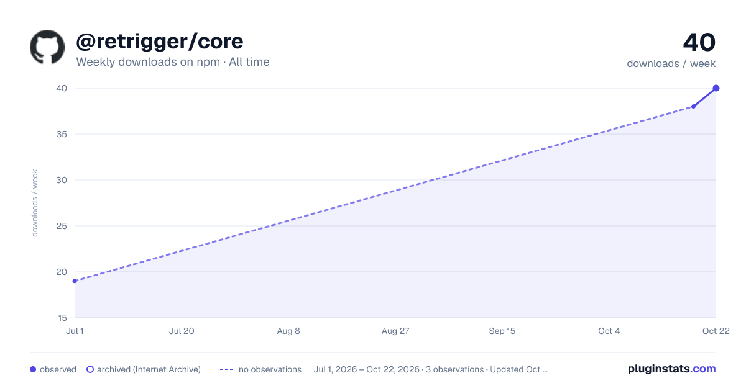Click the large 40 downloads count
This screenshot has height=391, width=746.
(699, 42)
